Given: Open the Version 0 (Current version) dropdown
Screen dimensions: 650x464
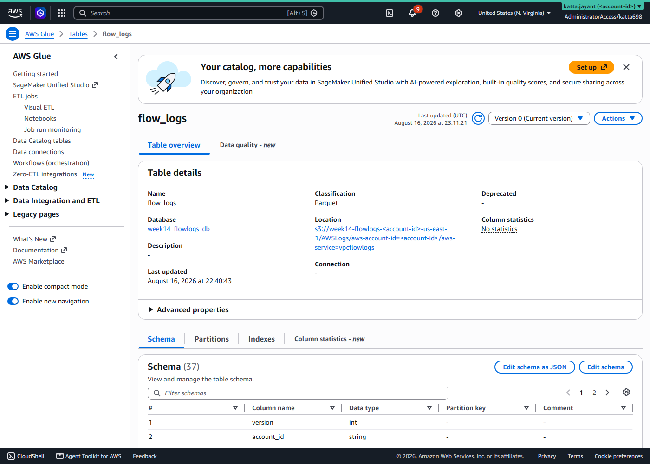Looking at the screenshot, I should click(539, 118).
